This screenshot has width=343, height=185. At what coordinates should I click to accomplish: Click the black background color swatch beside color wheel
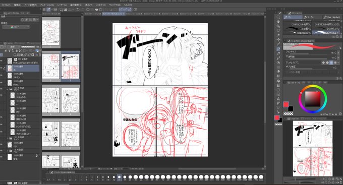point(291,108)
